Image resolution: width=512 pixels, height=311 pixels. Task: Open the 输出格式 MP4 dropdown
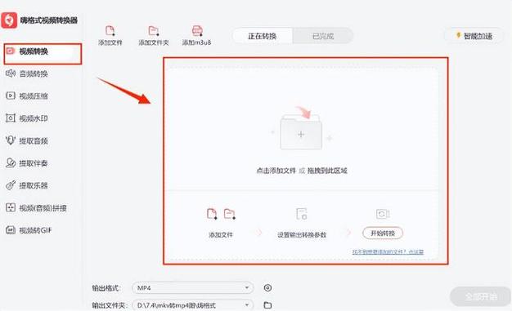[192, 288]
